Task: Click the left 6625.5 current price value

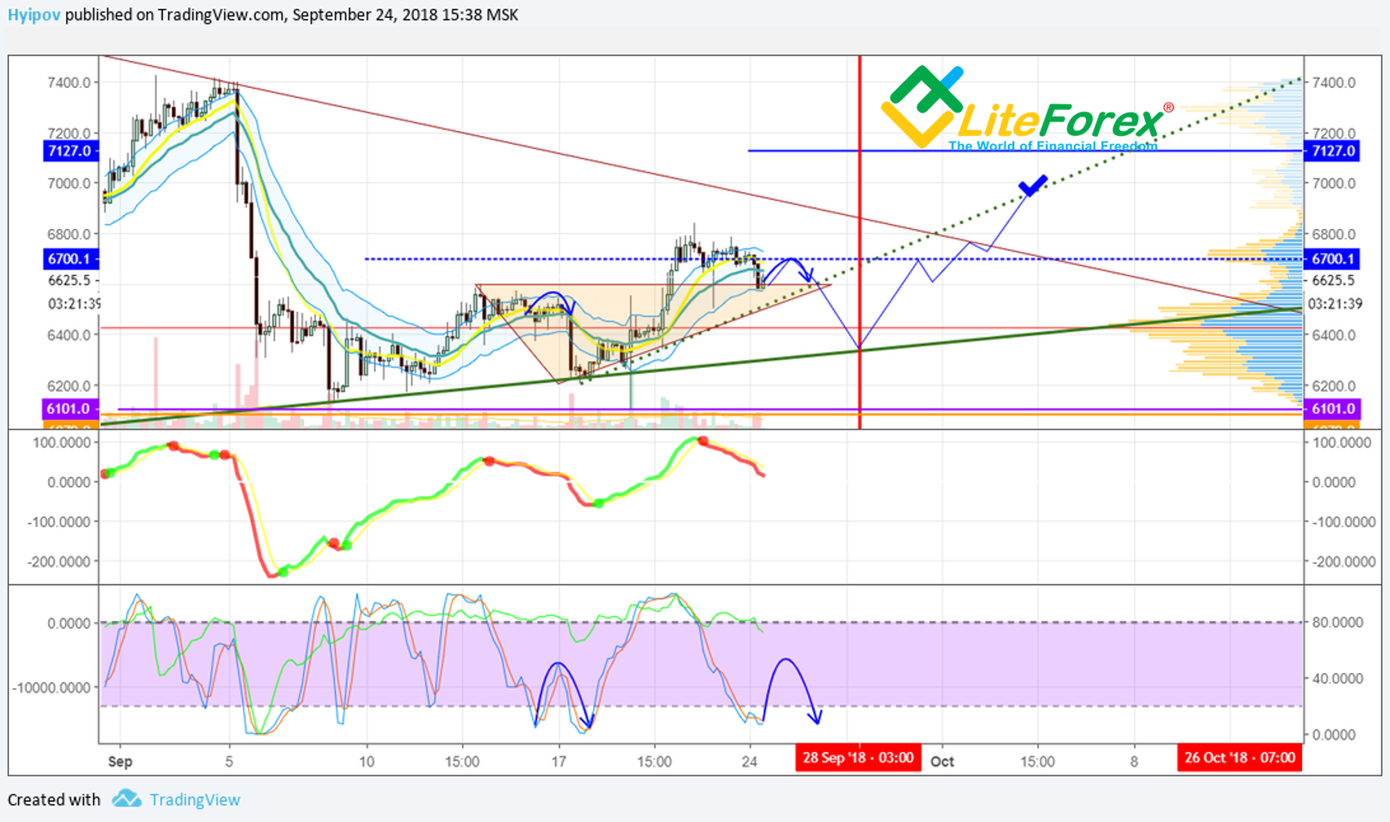Action: pos(69,280)
